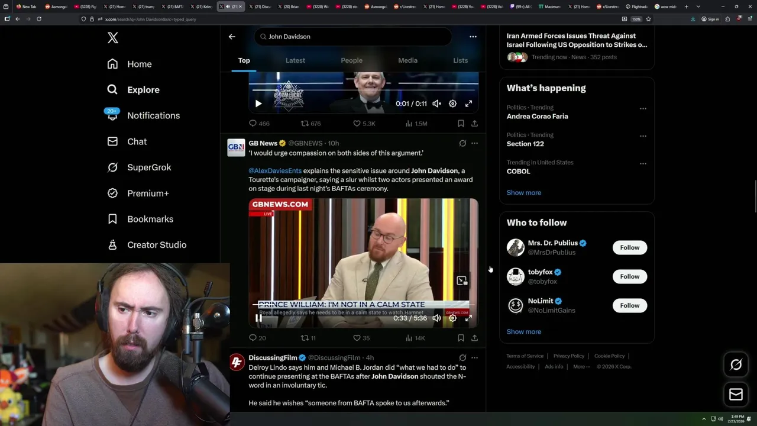Select the Top tab
757x426 pixels.
click(244, 60)
